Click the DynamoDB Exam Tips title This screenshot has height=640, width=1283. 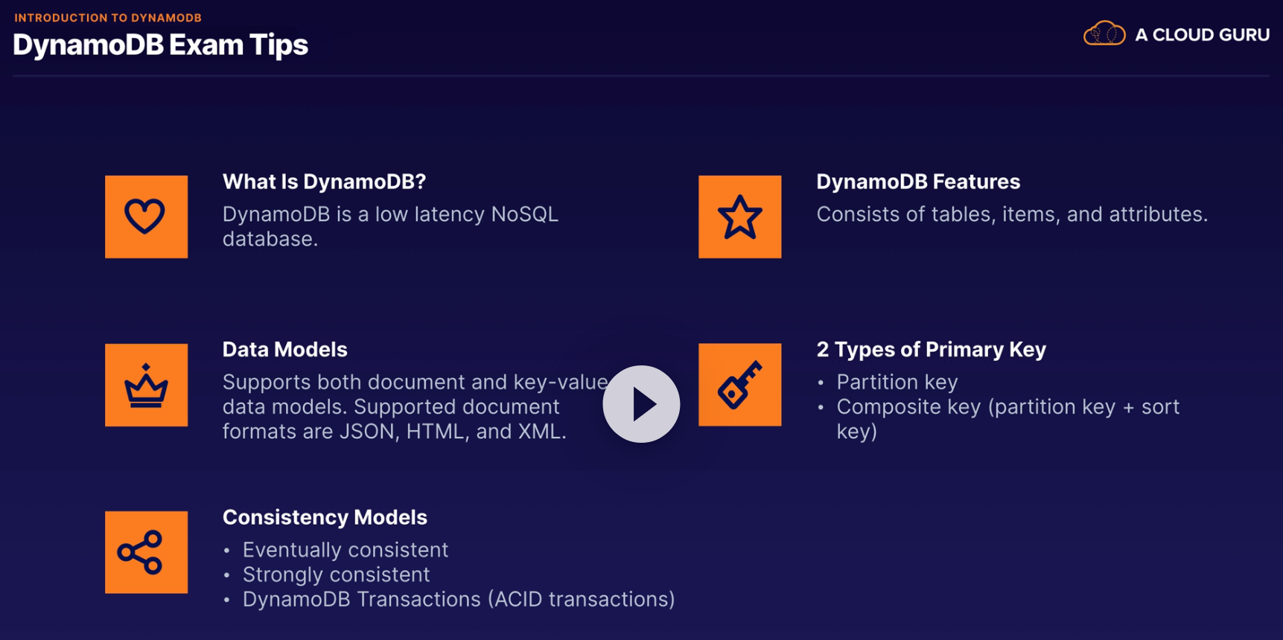[x=160, y=45]
